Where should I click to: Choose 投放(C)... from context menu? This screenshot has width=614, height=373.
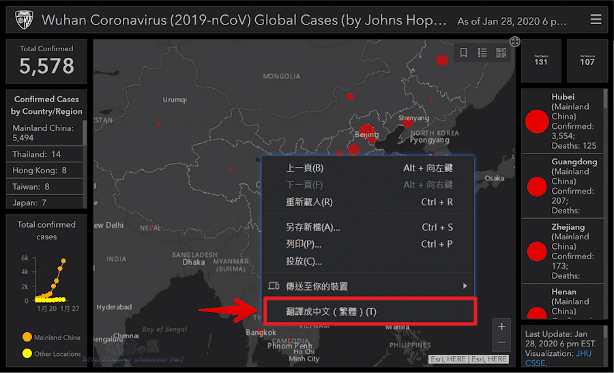[368, 261]
